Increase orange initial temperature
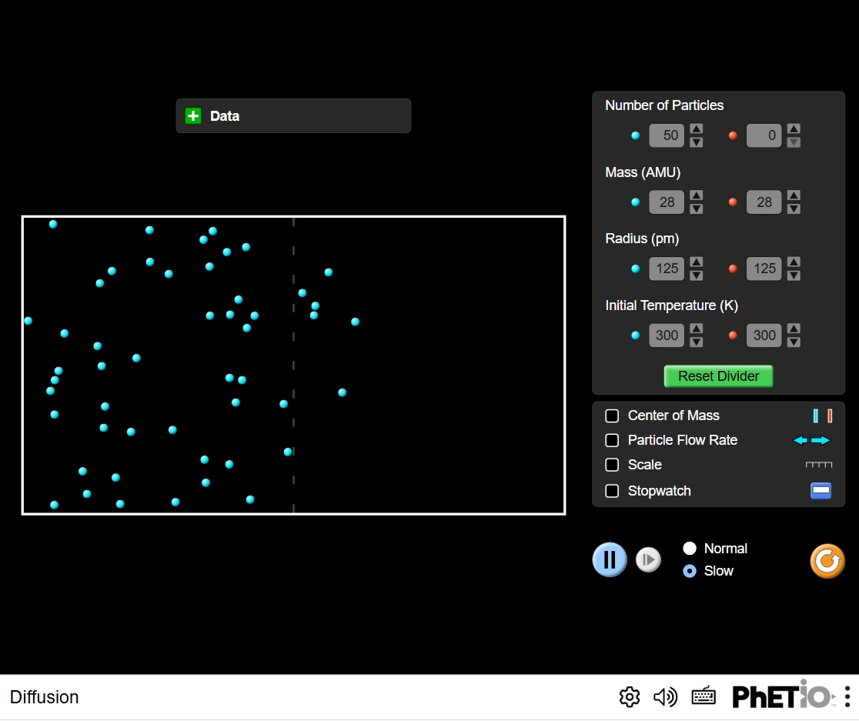Screen dimensions: 859x721 (x=794, y=329)
